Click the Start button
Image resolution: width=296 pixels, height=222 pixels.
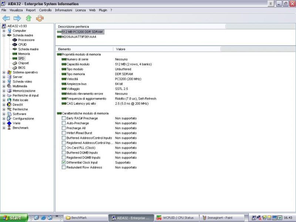coord(14,218)
